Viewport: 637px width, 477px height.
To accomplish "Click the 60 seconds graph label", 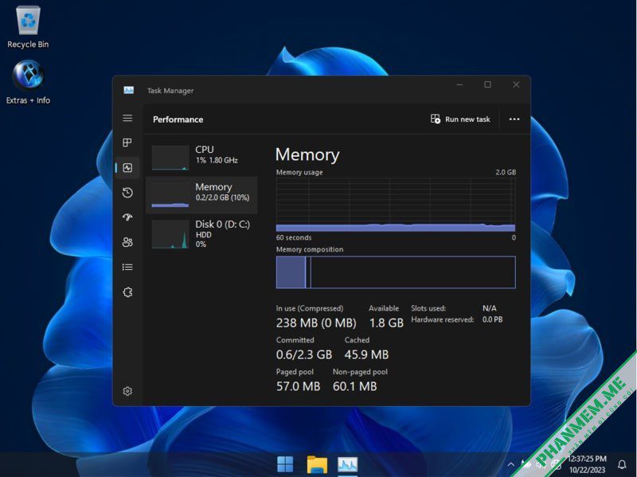I will click(x=294, y=237).
